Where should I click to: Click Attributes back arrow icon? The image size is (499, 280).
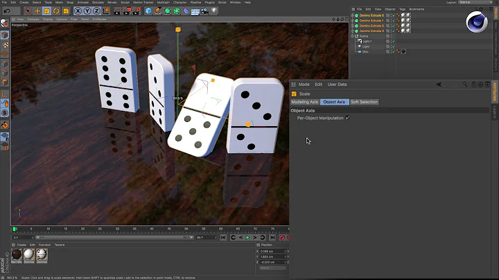[x=439, y=85]
